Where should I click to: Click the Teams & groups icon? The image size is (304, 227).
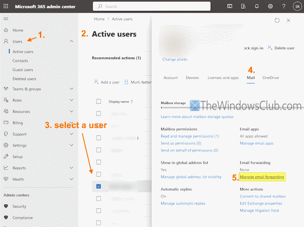[6, 89]
